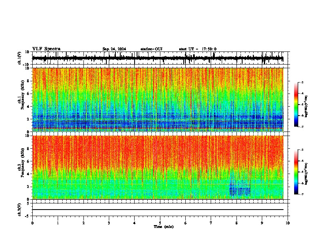324x250 pixels.
Task: Click the time axis tick label "8"
Action: [236, 223]
